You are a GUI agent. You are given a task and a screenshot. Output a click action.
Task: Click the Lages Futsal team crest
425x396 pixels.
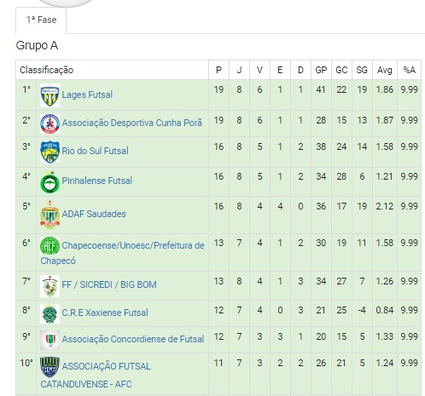pos(49,95)
